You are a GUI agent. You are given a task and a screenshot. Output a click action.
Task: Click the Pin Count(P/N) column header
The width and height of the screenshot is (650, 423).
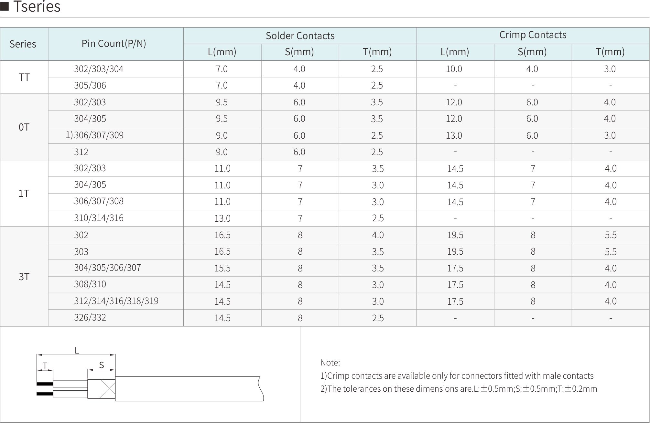(114, 44)
